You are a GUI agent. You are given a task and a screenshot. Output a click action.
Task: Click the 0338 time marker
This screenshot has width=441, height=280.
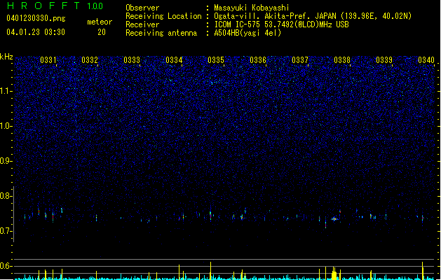point(342,59)
